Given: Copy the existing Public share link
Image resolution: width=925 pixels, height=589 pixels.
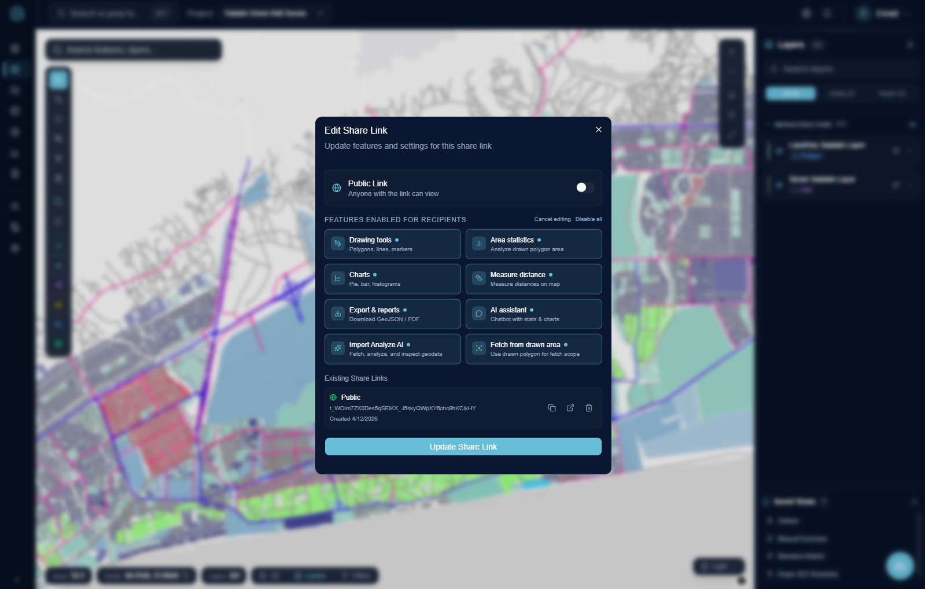Looking at the screenshot, I should coord(552,408).
